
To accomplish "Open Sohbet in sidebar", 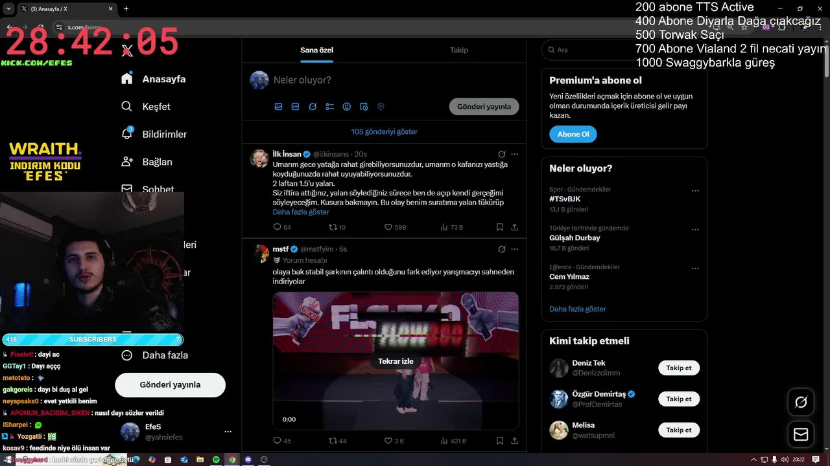I will (148, 189).
